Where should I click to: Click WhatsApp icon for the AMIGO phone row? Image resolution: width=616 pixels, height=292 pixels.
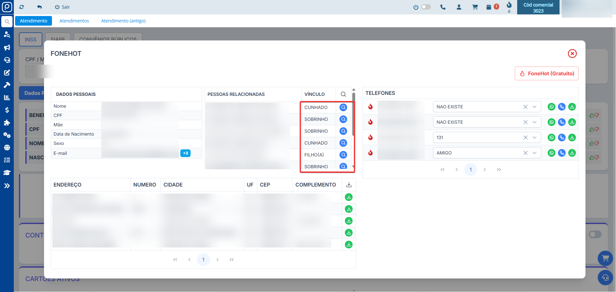coord(551,153)
